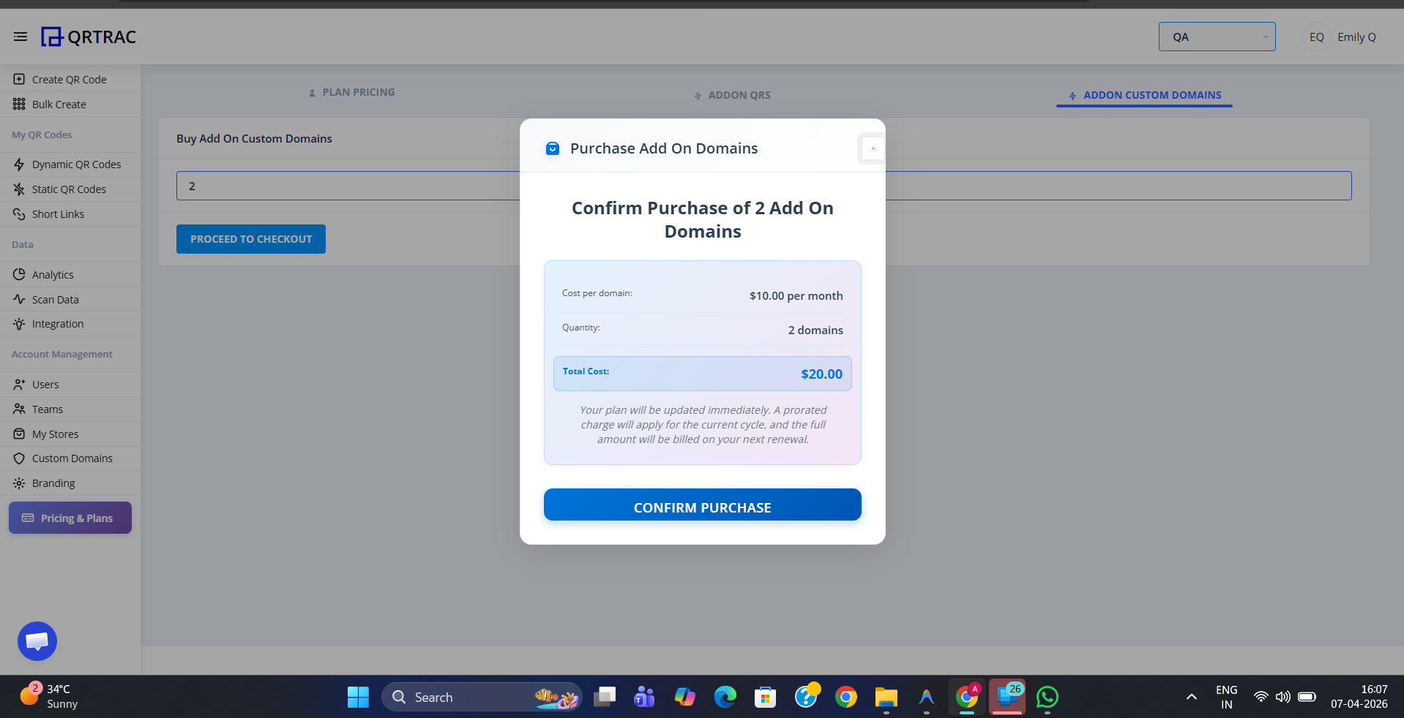Toggle the sidebar hamburger menu

tap(20, 37)
